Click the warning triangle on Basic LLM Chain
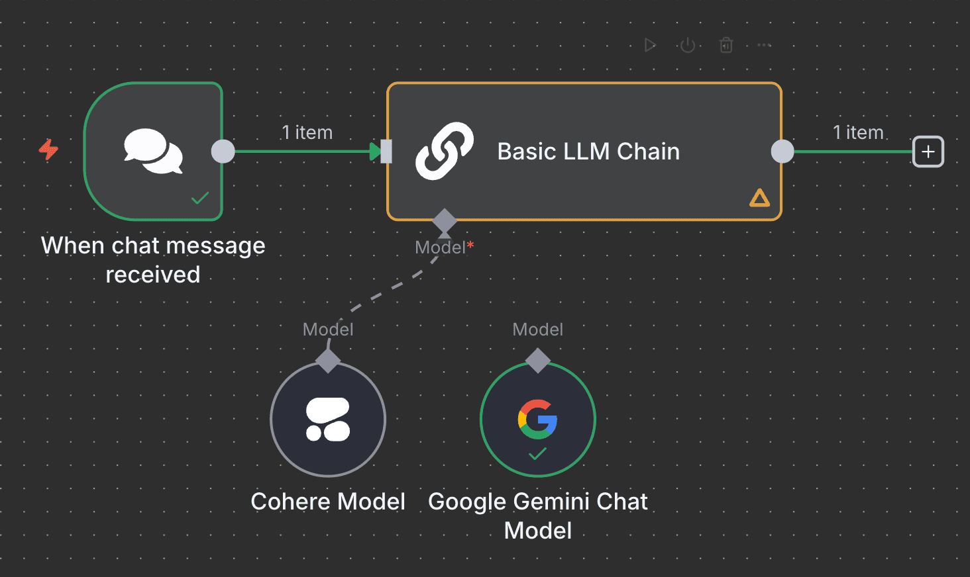 click(x=759, y=197)
